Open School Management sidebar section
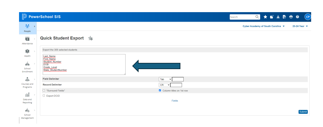 27,113
